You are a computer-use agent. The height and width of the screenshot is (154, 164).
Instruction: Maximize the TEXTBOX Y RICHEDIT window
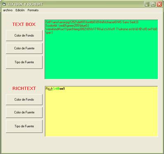click(x=153, y=4)
